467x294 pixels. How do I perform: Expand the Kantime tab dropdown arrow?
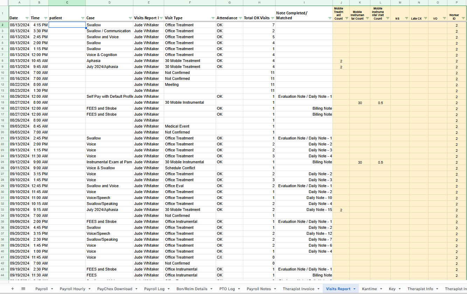pos(381,289)
